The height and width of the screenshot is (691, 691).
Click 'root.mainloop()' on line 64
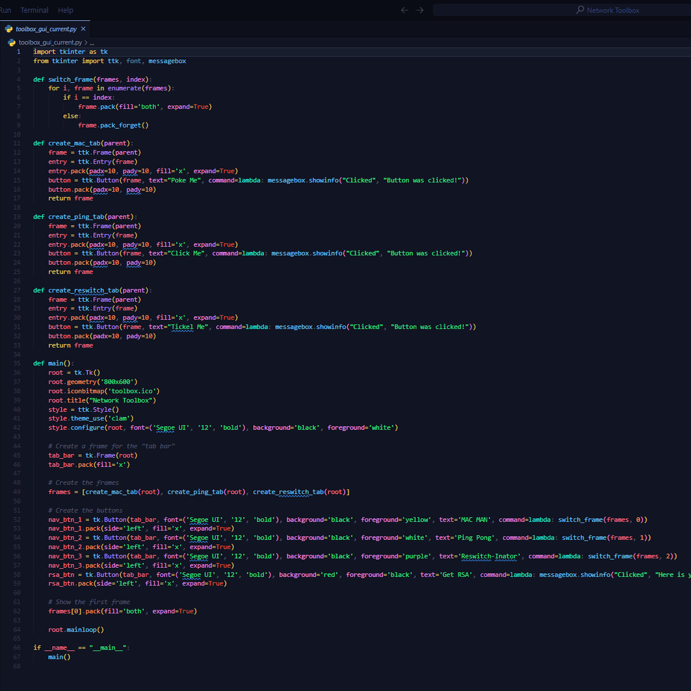pyautogui.click(x=76, y=630)
